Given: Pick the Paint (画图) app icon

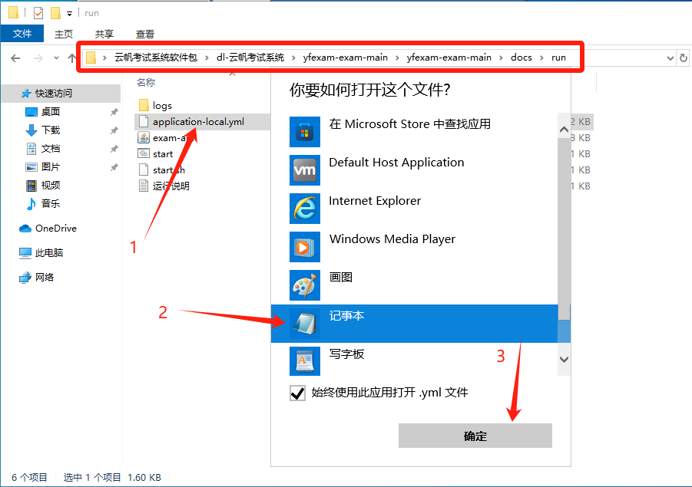Looking at the screenshot, I should point(304,285).
